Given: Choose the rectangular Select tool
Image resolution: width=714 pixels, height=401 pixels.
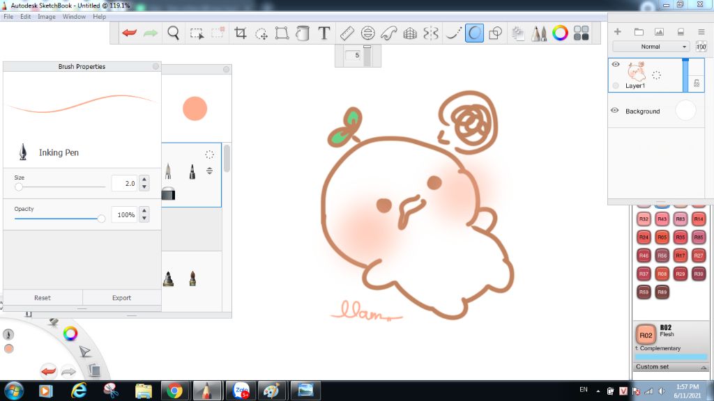Looking at the screenshot, I should pyautogui.click(x=197, y=33).
